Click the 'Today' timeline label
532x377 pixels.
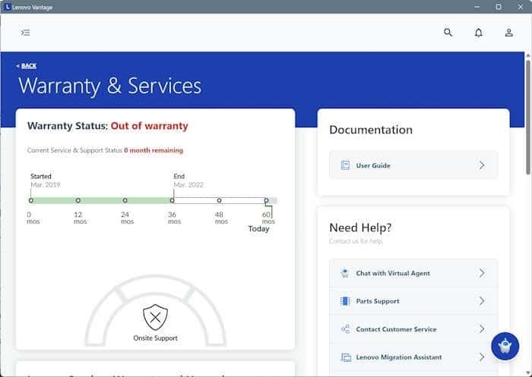(x=258, y=229)
